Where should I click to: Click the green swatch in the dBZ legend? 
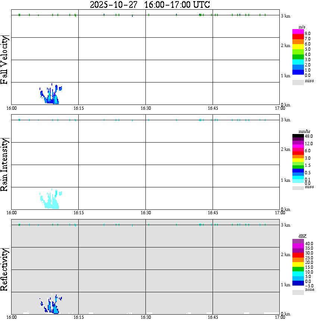coord(298,269)
